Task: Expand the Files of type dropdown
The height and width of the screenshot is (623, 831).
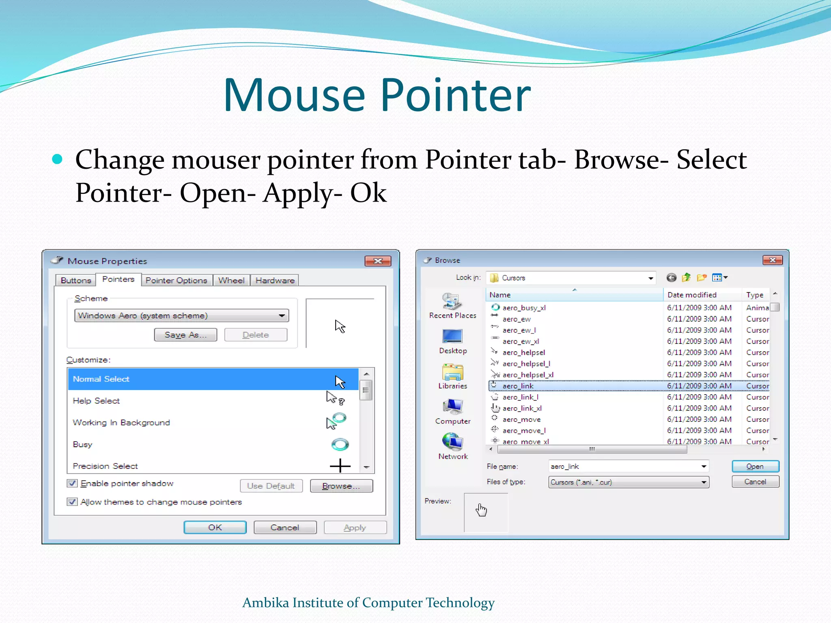Action: [x=704, y=482]
